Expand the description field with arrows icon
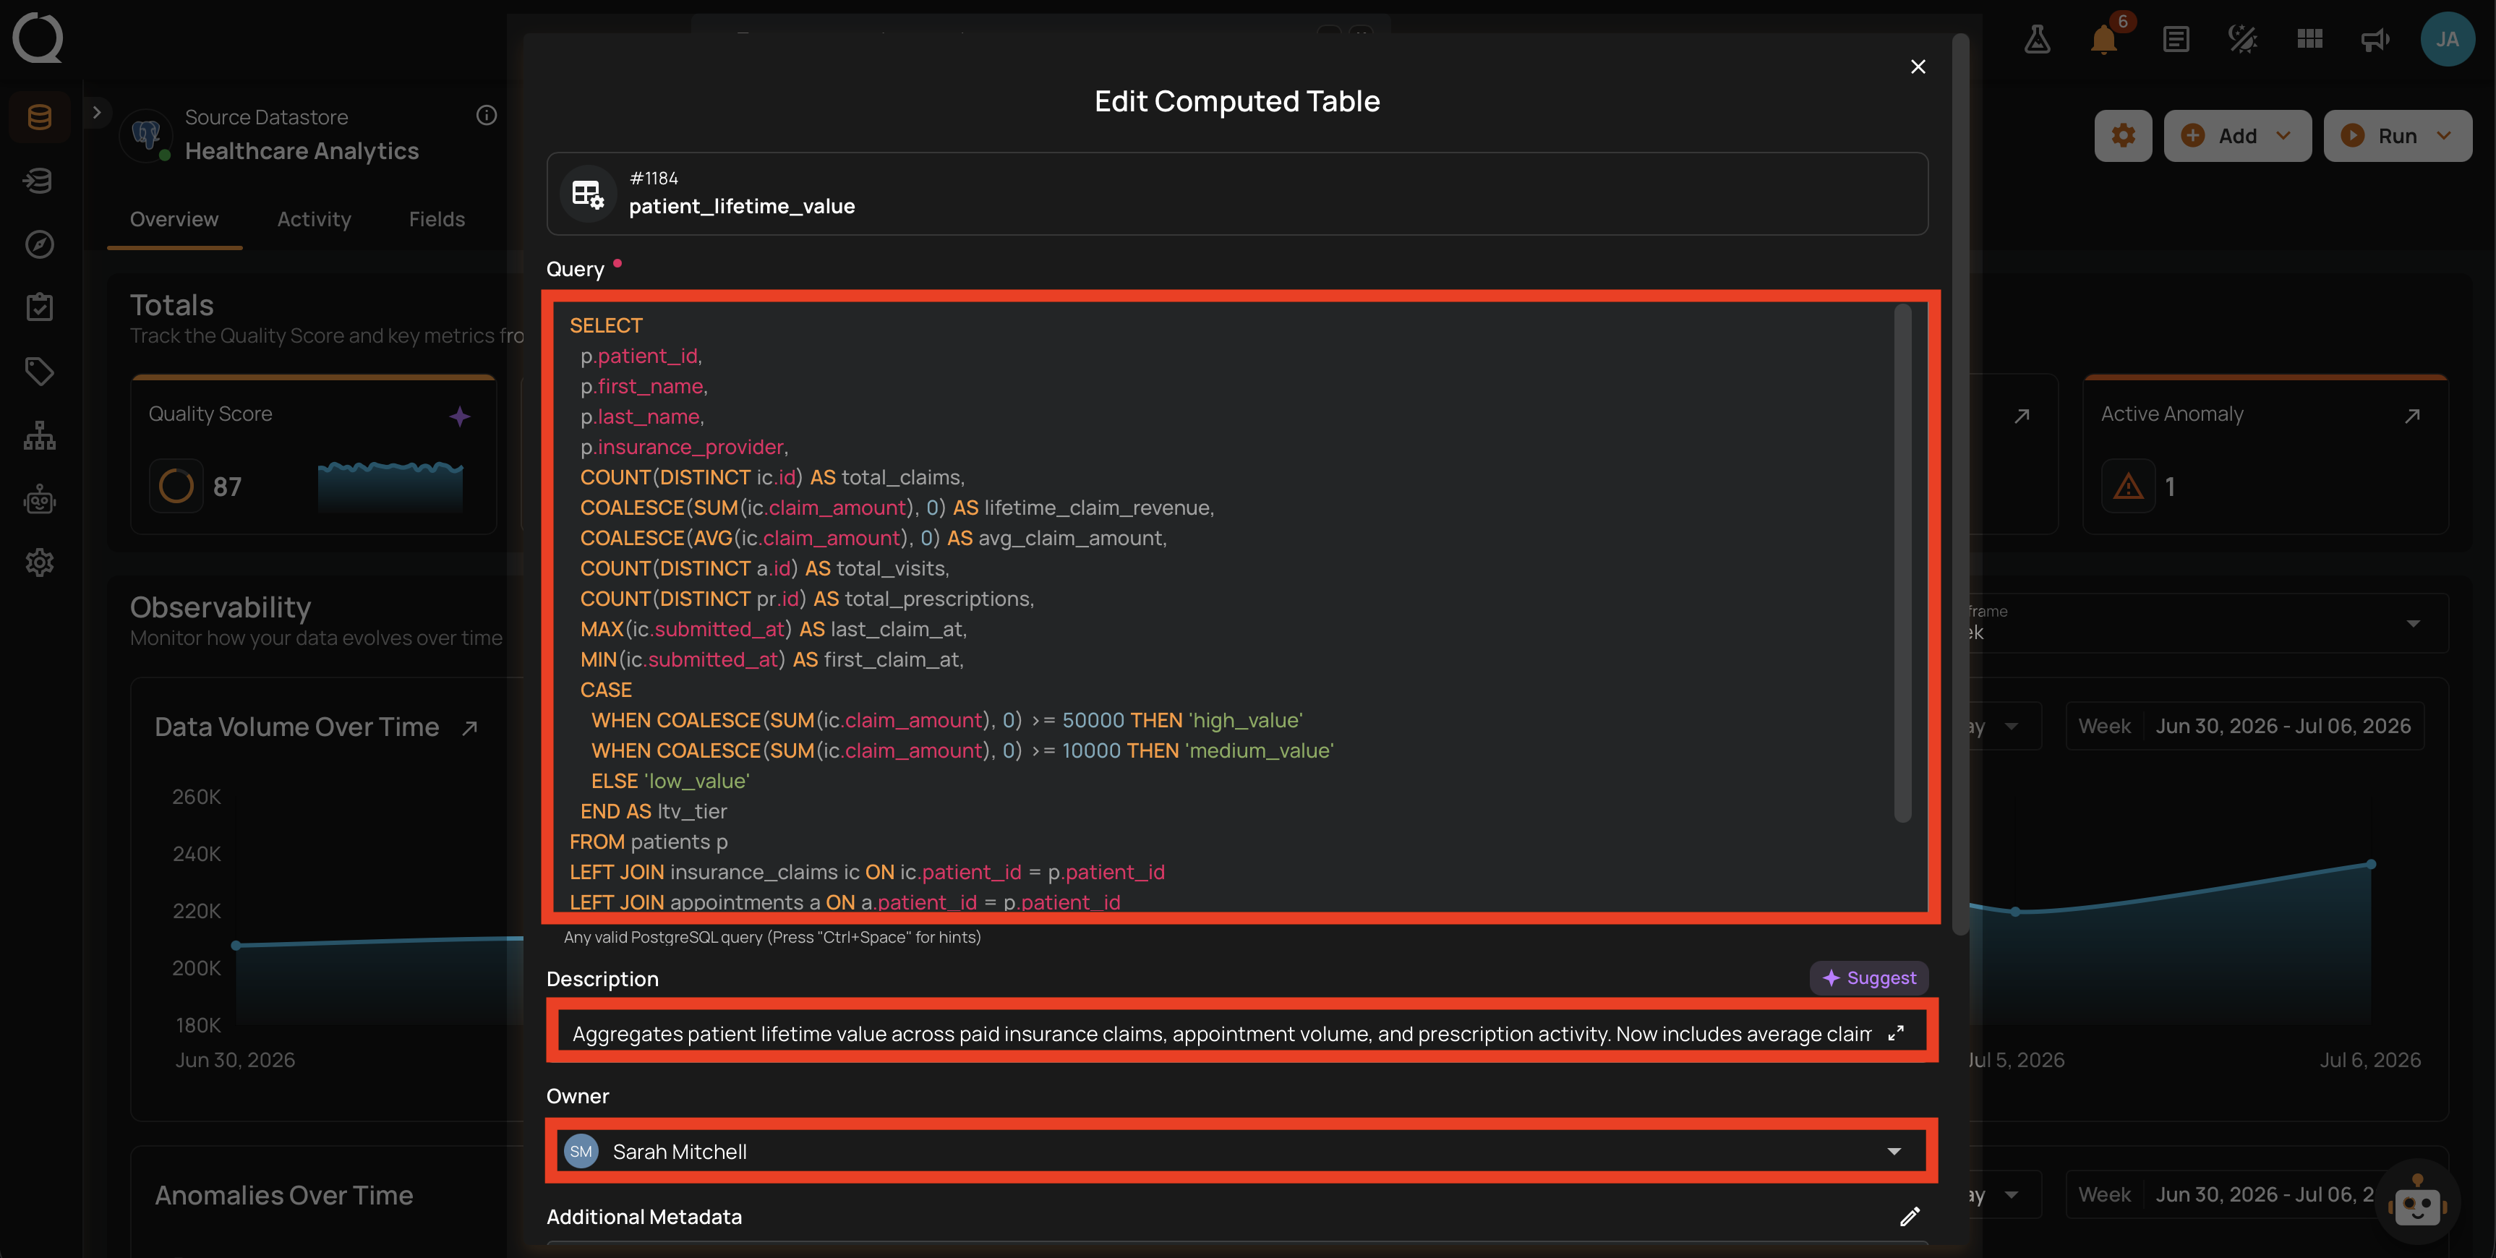 click(1897, 1033)
